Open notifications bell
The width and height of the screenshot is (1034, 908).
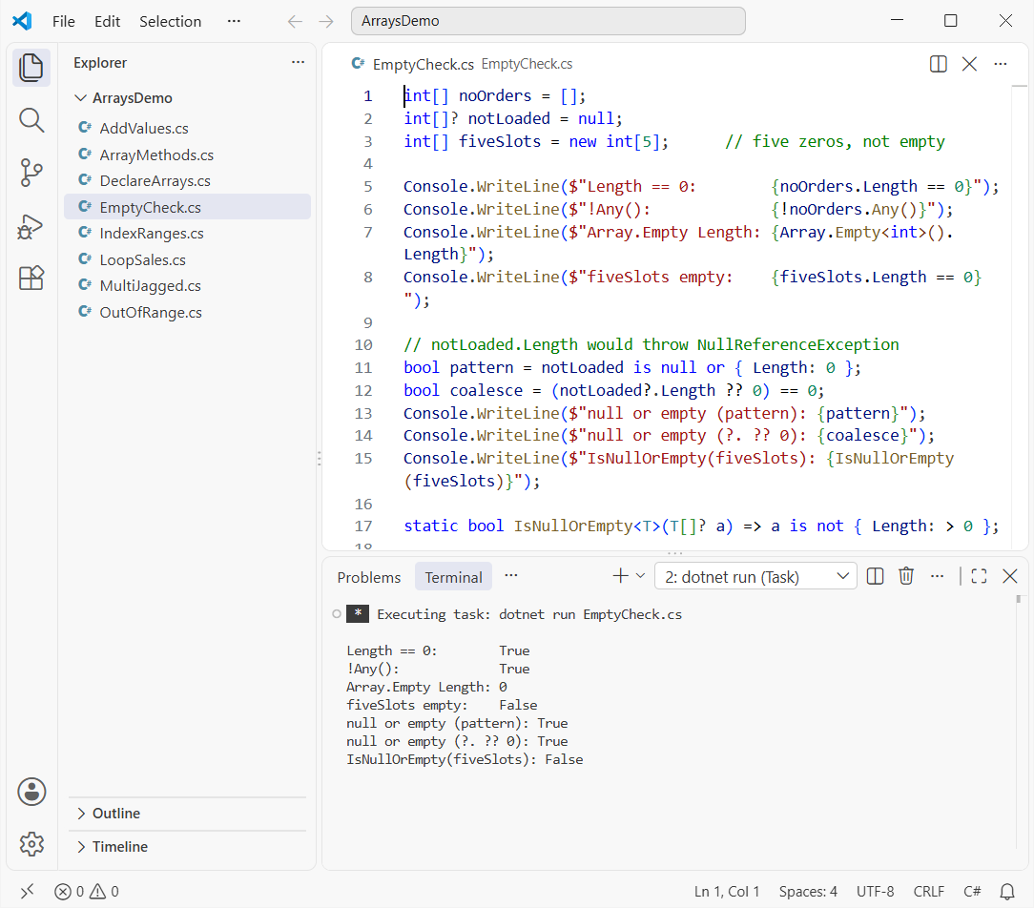(1007, 892)
